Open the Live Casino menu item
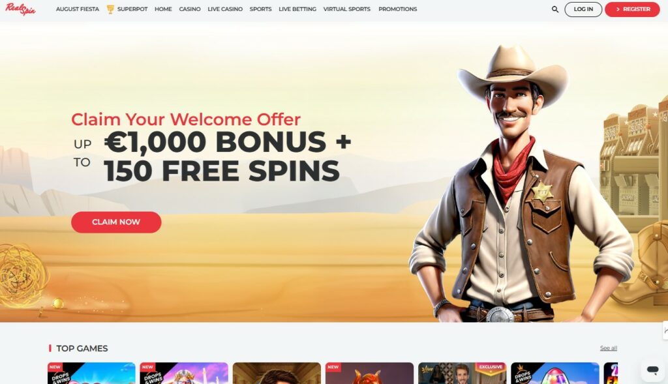The image size is (668, 384). point(225,9)
